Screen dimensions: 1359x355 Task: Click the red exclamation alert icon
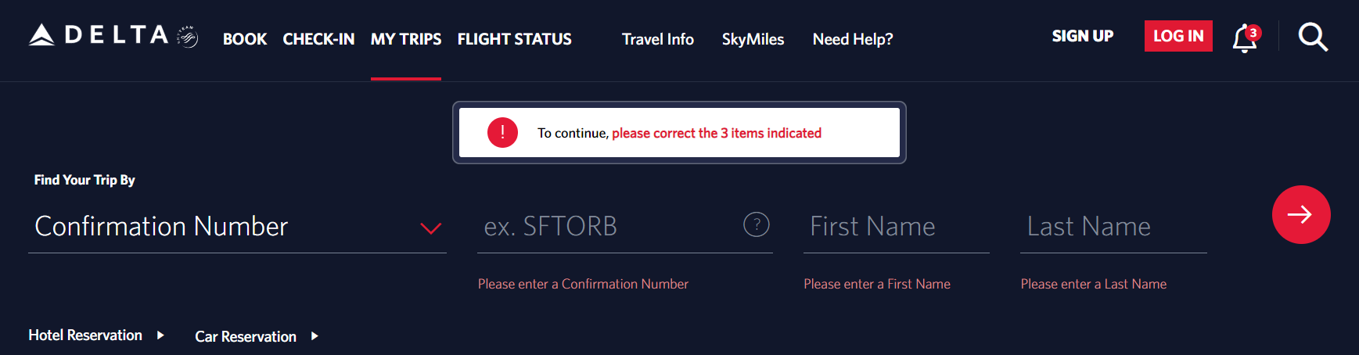pos(502,133)
